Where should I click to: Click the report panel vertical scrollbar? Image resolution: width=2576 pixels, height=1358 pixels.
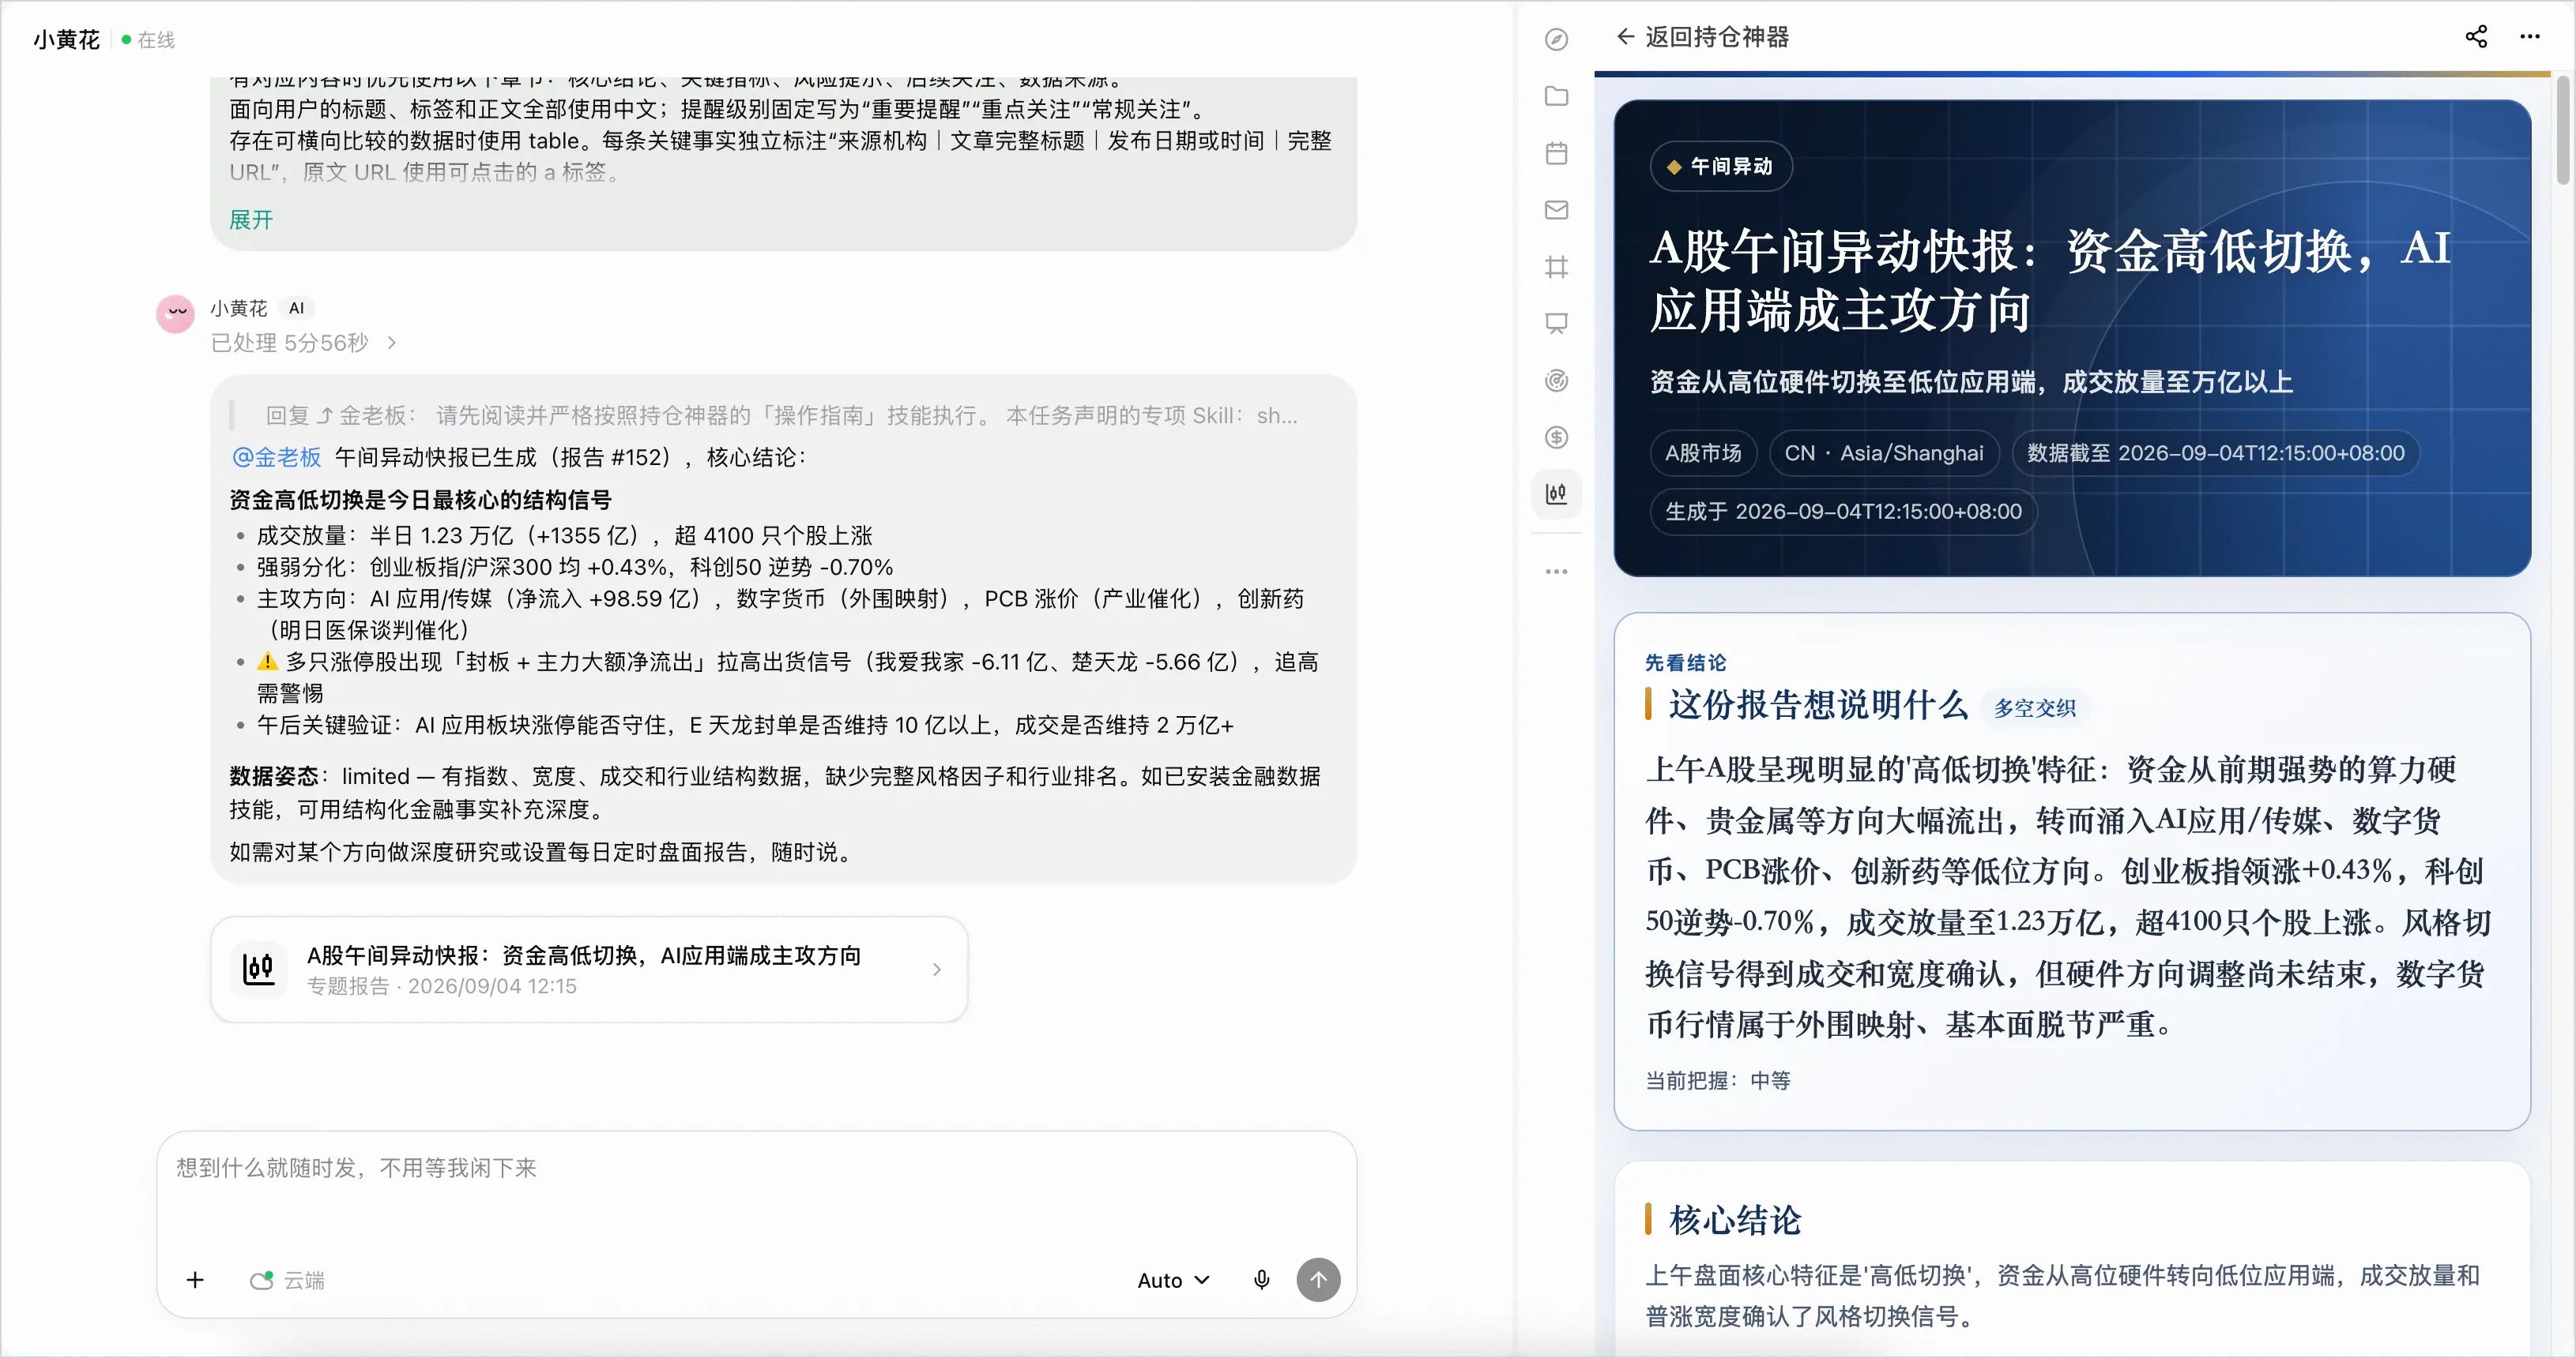[x=2563, y=130]
